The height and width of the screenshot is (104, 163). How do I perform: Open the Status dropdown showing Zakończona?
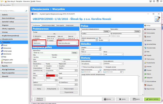(39, 43)
